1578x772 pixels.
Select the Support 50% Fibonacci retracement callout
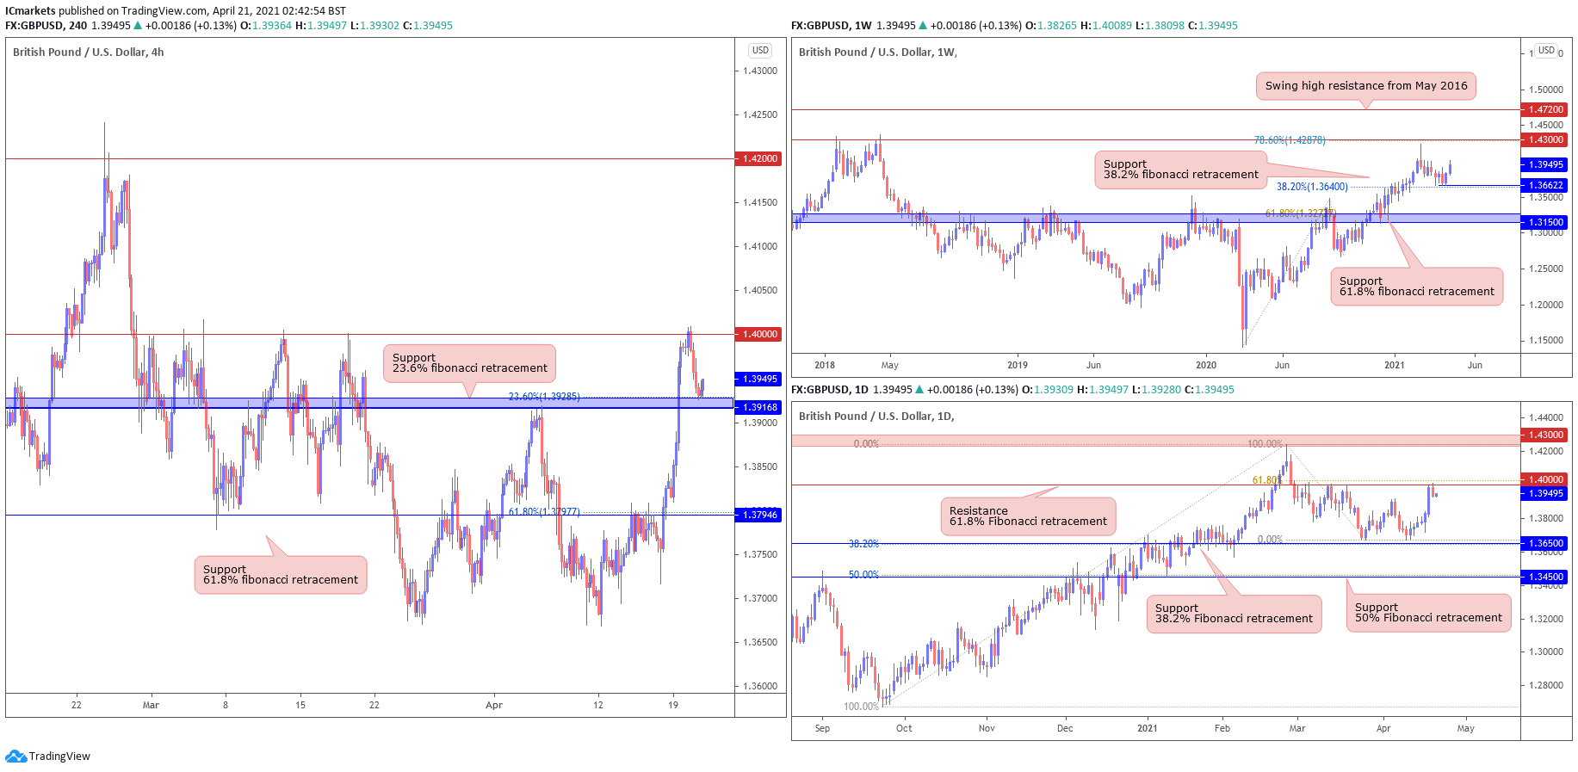1428,613
